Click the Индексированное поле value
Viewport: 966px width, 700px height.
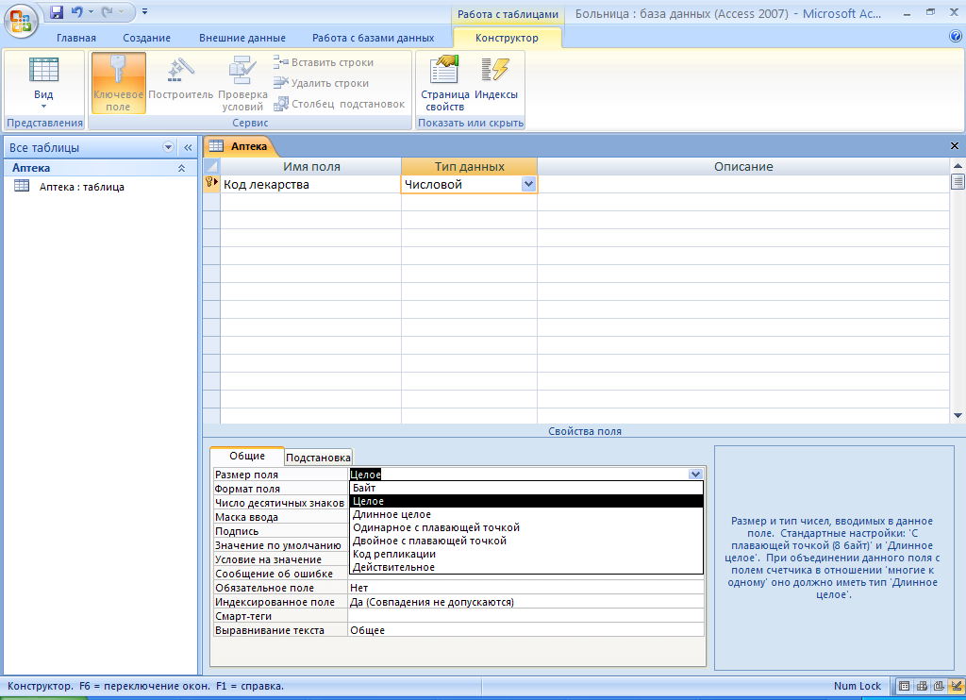coord(526,602)
